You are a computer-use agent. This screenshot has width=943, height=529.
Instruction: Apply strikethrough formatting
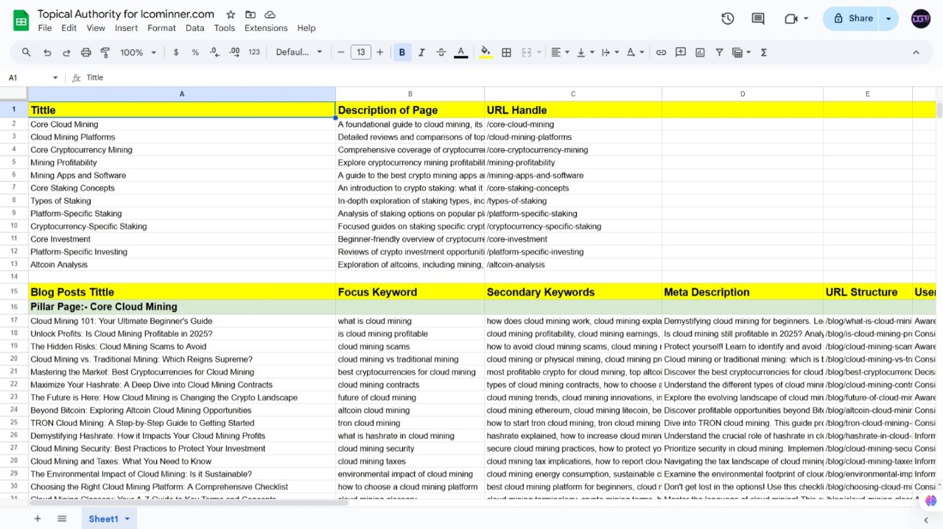point(441,52)
